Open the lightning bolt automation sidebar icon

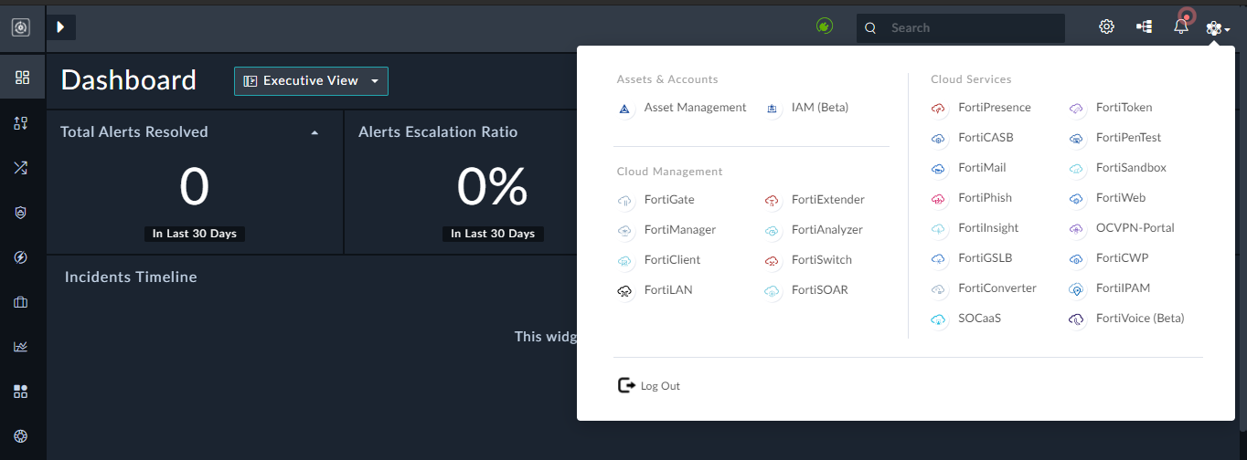(22, 257)
